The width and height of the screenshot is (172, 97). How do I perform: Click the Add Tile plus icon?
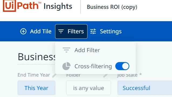click(23, 31)
